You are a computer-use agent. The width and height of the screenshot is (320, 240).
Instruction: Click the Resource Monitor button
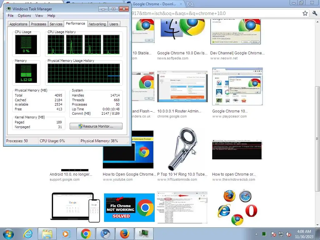[96, 126]
